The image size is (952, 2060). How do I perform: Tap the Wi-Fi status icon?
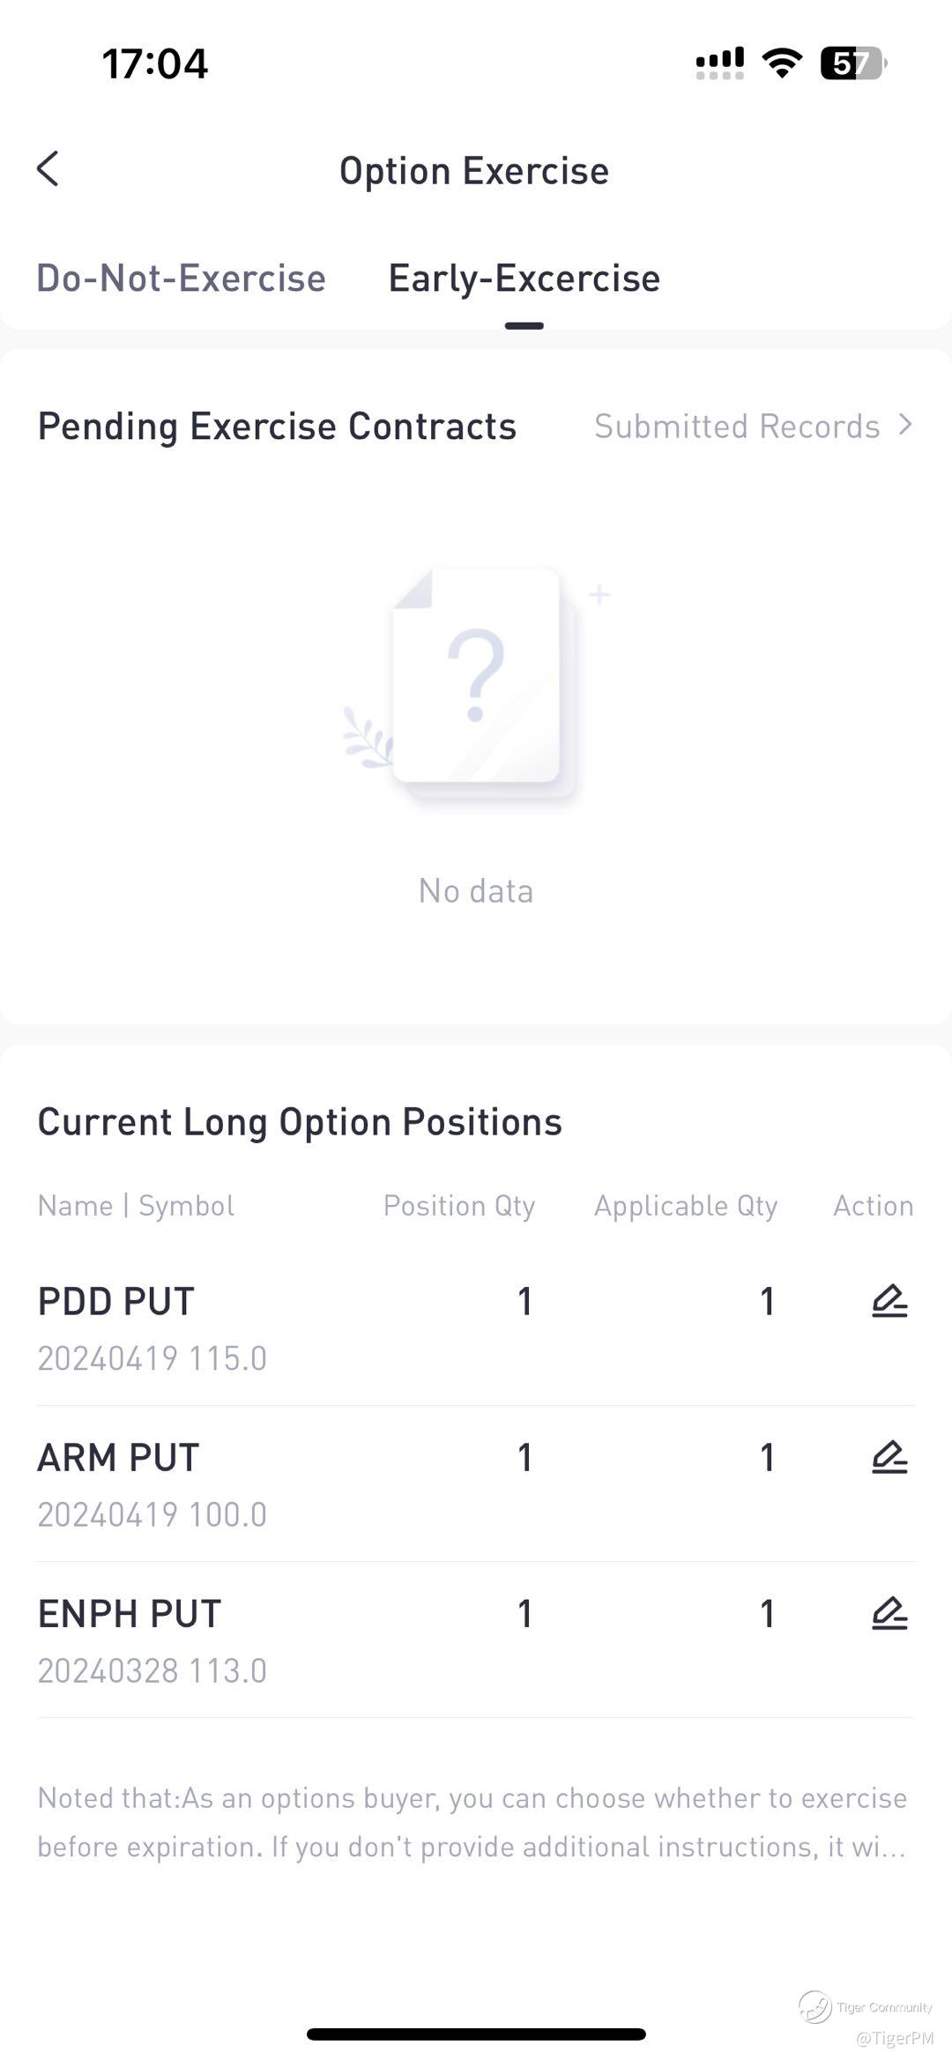coord(781,63)
